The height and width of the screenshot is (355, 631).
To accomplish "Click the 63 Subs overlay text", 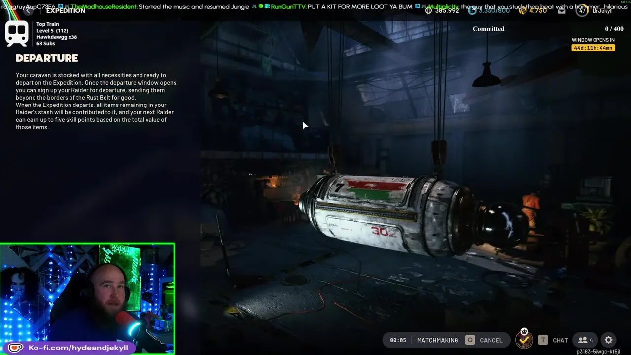I will (x=46, y=44).
